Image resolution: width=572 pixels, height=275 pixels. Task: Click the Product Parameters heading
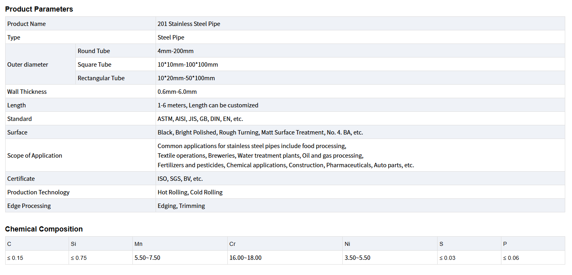pos(39,9)
